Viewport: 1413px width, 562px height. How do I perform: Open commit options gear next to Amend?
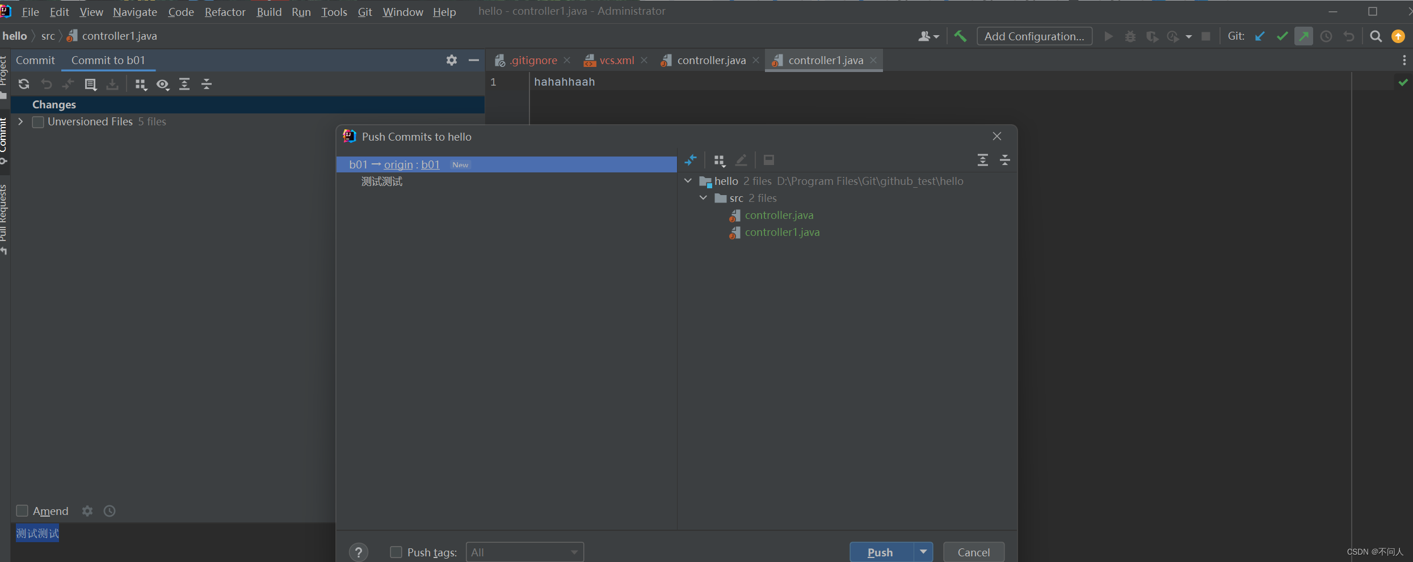87,511
